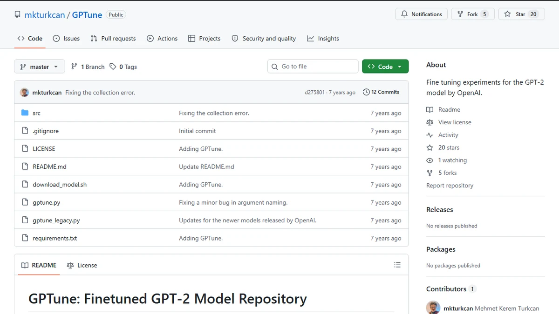Open the Projects tab
Image resolution: width=559 pixels, height=314 pixels.
tap(204, 39)
